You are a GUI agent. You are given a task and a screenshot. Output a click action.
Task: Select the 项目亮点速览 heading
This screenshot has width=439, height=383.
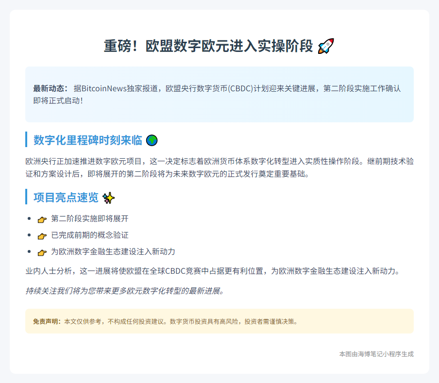pos(66,198)
